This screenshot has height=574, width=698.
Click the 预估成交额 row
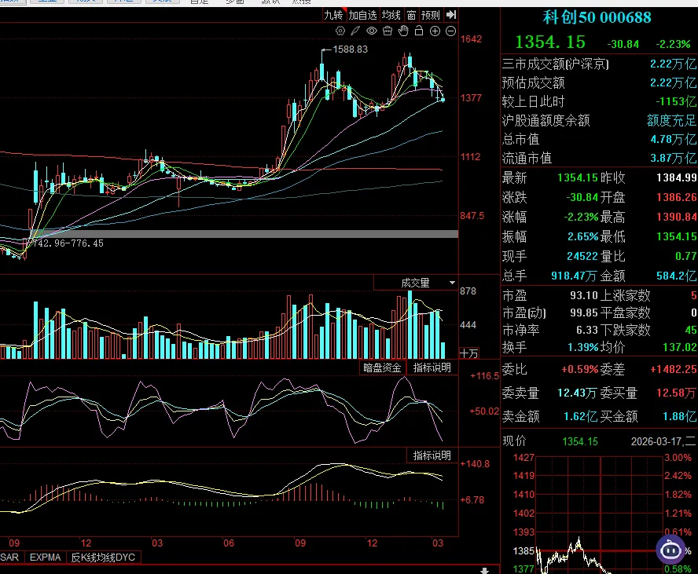(x=599, y=82)
